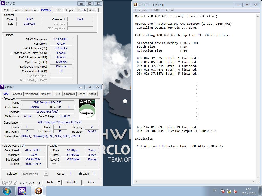Select Mainboard tab in upper CPU-Z window
The height and width of the screenshot is (196, 262).
tap(32, 10)
